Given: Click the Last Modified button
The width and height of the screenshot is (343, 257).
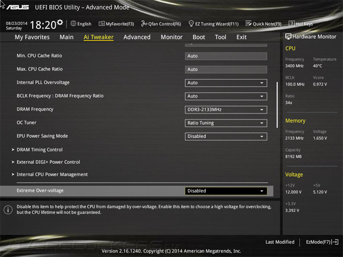Looking at the screenshot, I should (280, 242).
